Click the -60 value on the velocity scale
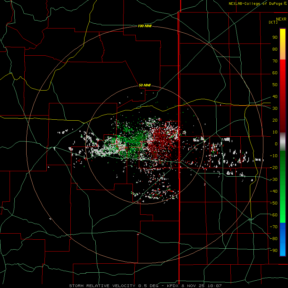 click(274, 215)
